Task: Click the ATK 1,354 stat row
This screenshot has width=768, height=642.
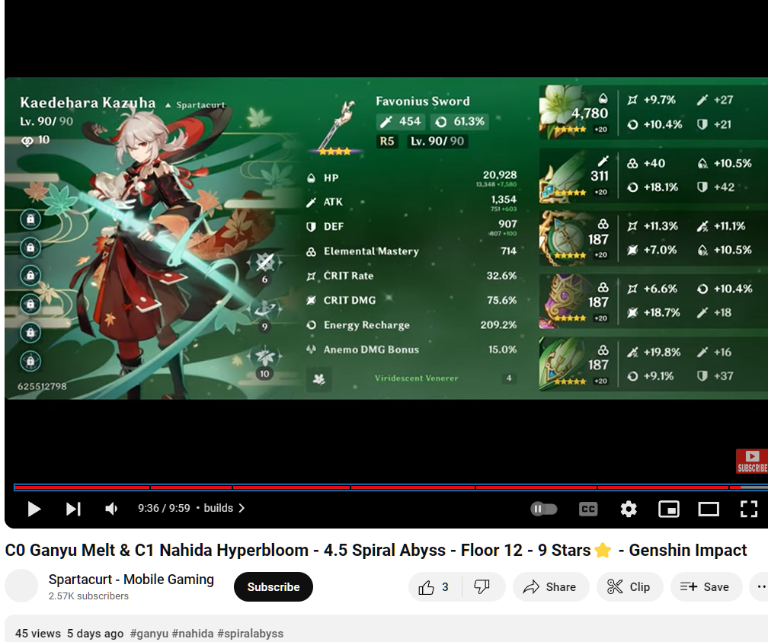Action: coord(411,203)
